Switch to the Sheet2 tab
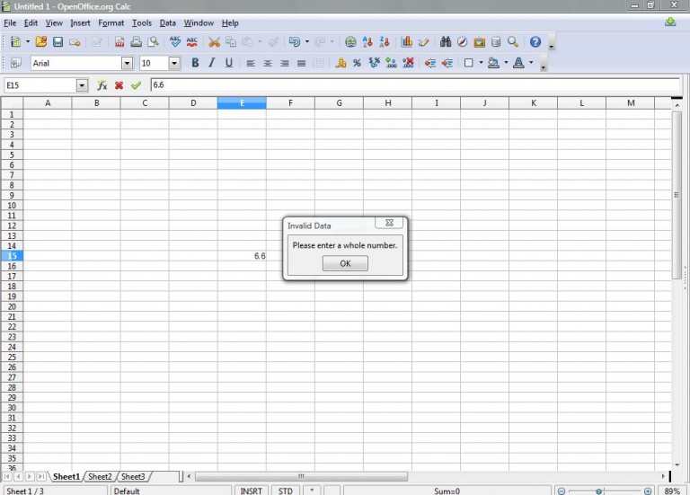 [100, 476]
